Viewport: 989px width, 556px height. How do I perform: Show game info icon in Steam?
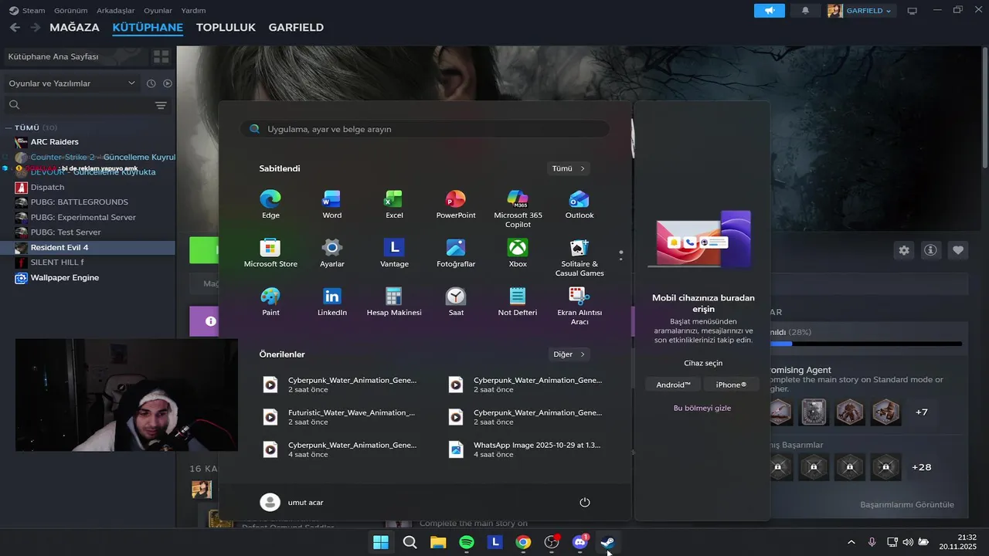point(931,250)
